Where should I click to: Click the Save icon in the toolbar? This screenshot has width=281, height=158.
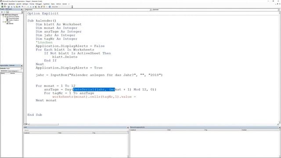coord(9,7)
